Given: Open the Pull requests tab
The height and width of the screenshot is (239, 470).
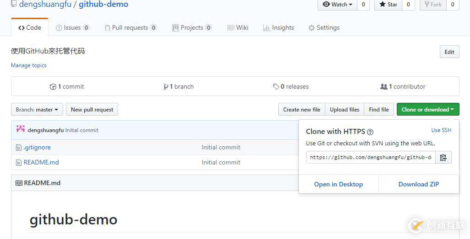Looking at the screenshot, I should 130,27.
